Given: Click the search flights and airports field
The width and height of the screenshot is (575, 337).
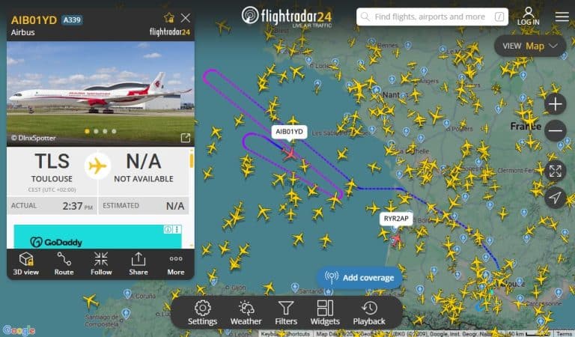Looking at the screenshot, I should (432, 17).
